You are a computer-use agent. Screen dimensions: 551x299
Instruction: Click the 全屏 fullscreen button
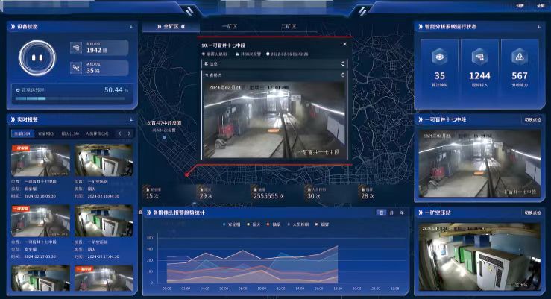click(x=541, y=6)
